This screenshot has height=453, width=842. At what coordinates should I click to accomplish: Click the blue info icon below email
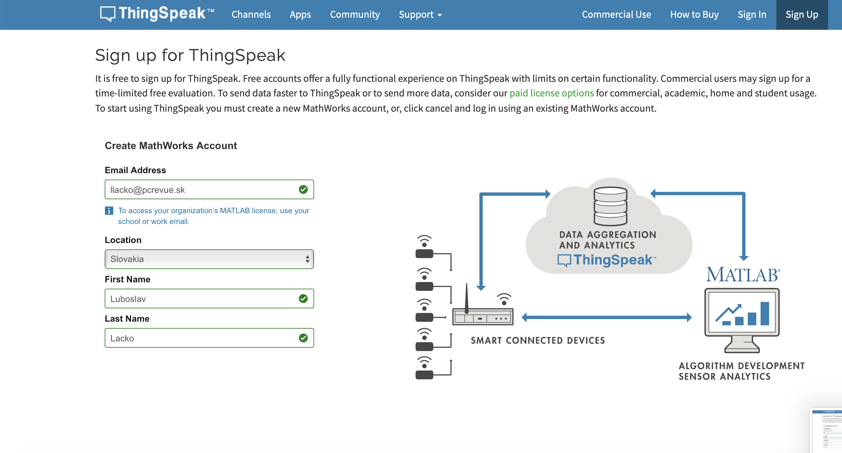coord(109,211)
